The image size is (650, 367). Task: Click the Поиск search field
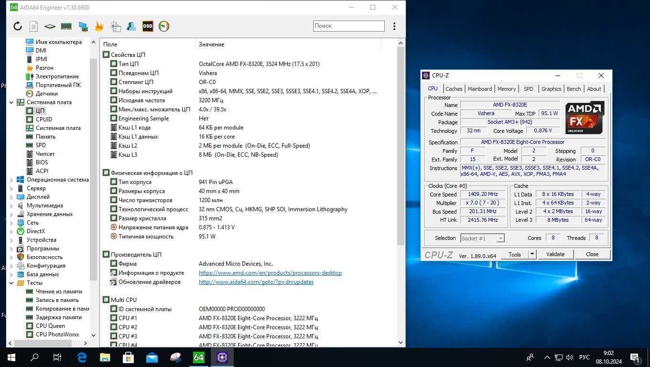(x=349, y=26)
